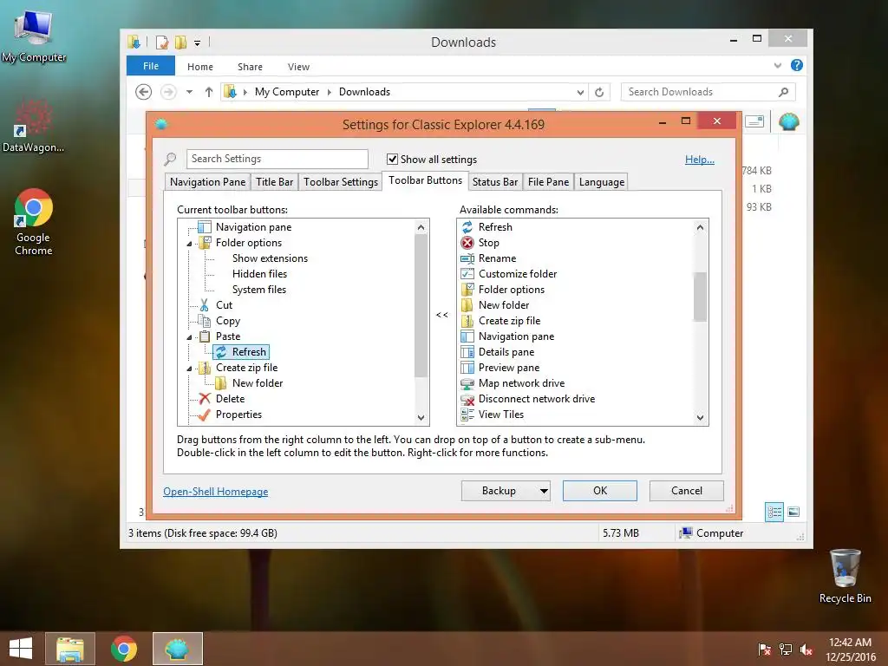Select Properties checkmark icon in current toolbar
Viewport: 888px width, 666px height.
tap(205, 415)
